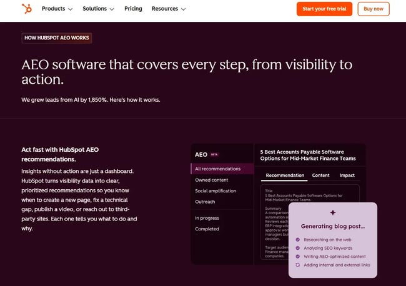The width and height of the screenshot is (406, 286).
Task: Open the Pricing page link
Action: [133, 9]
